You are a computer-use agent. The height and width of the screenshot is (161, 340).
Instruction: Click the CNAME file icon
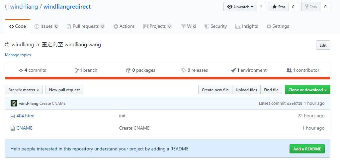[13, 128]
